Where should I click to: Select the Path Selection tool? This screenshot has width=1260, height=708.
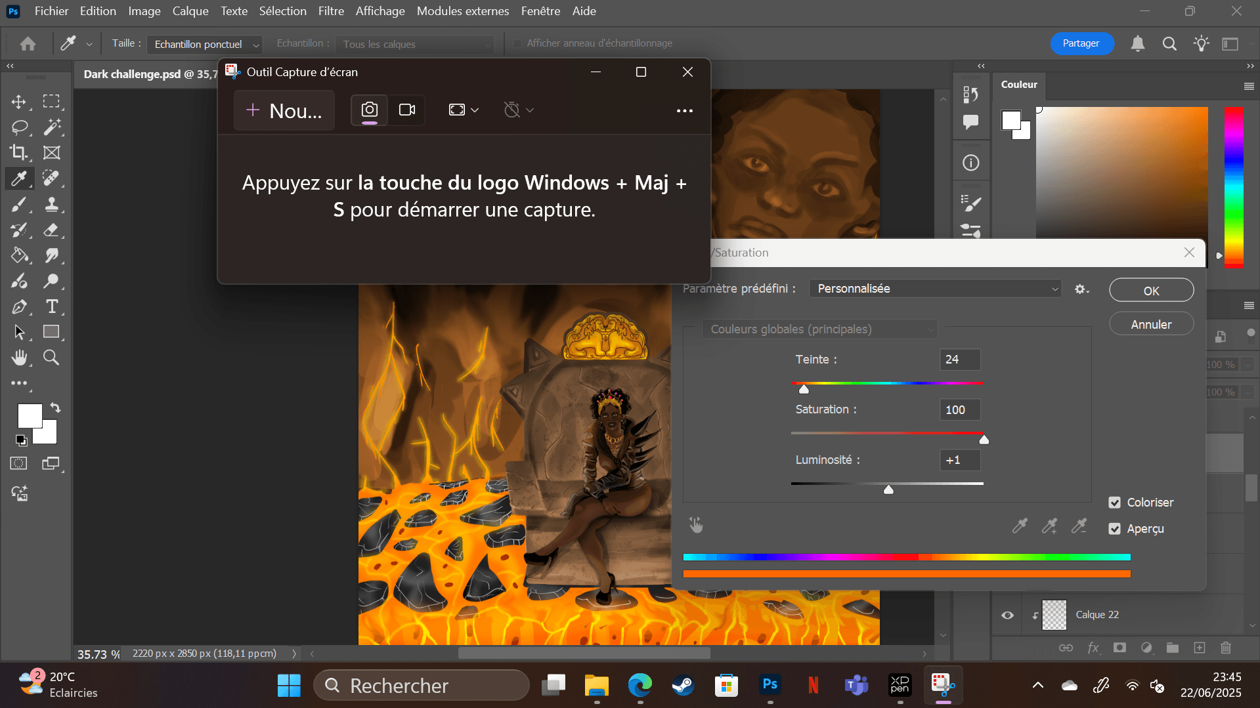click(19, 332)
